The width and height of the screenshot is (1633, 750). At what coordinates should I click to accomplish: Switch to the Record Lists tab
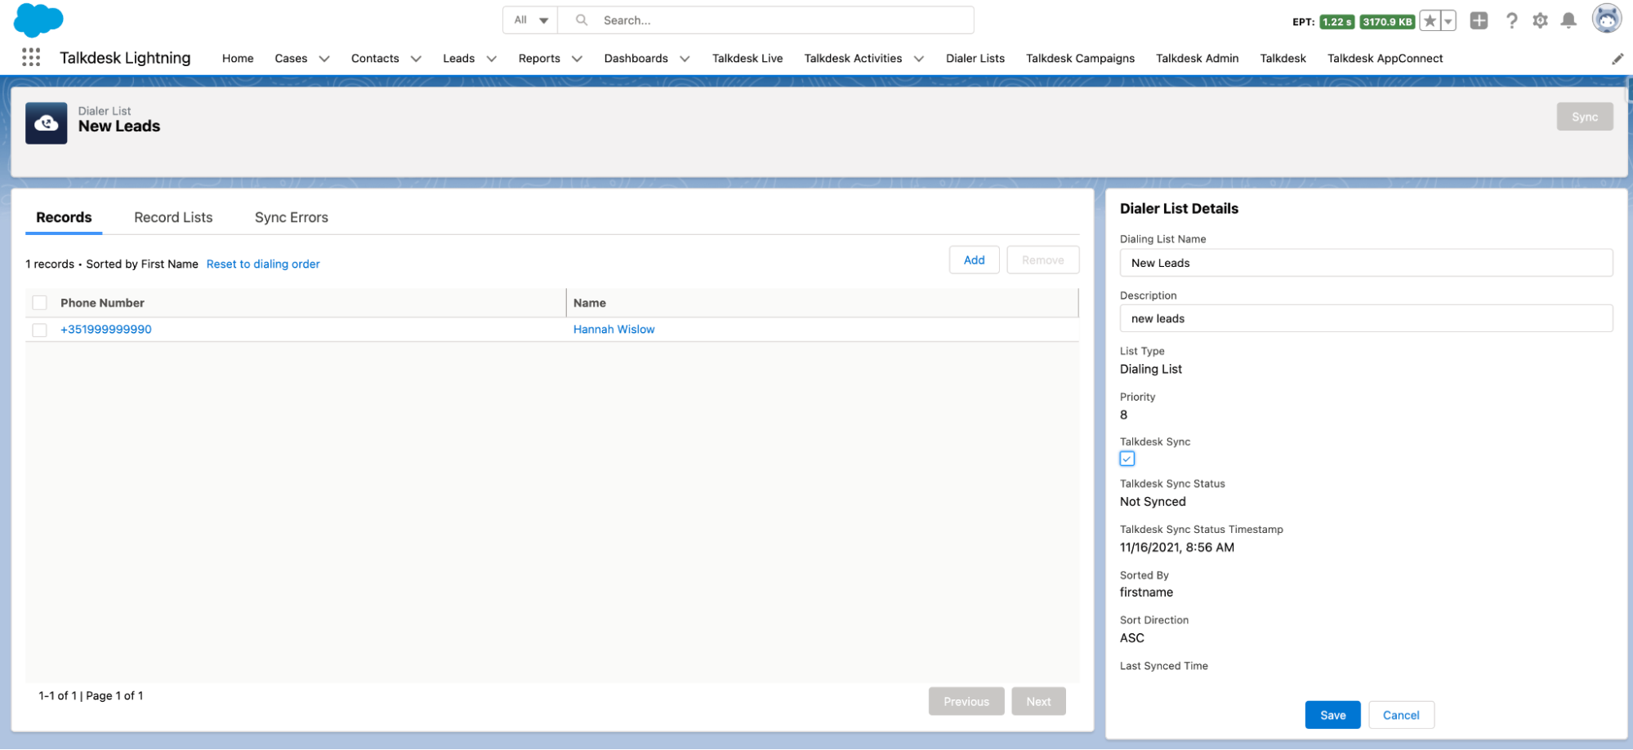[173, 218]
